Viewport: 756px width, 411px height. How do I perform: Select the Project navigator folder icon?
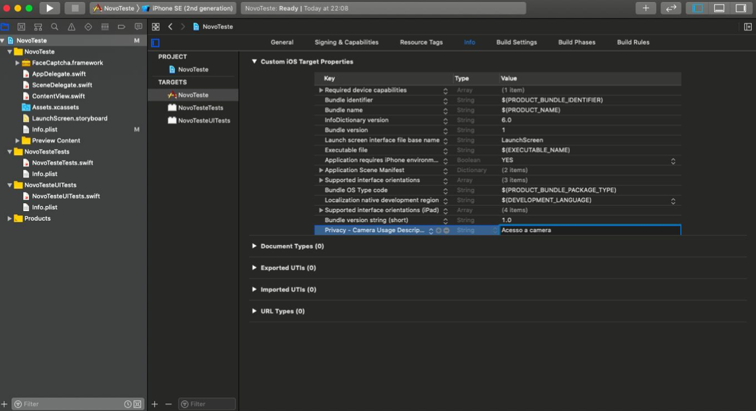(5, 27)
